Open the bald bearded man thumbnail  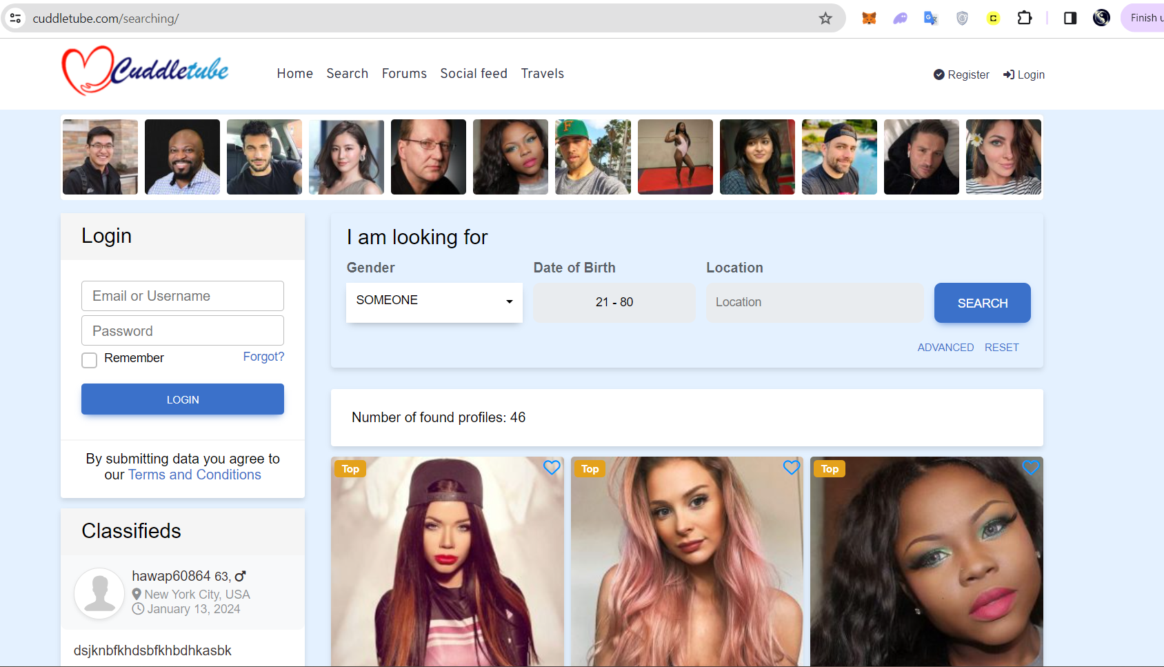183,157
